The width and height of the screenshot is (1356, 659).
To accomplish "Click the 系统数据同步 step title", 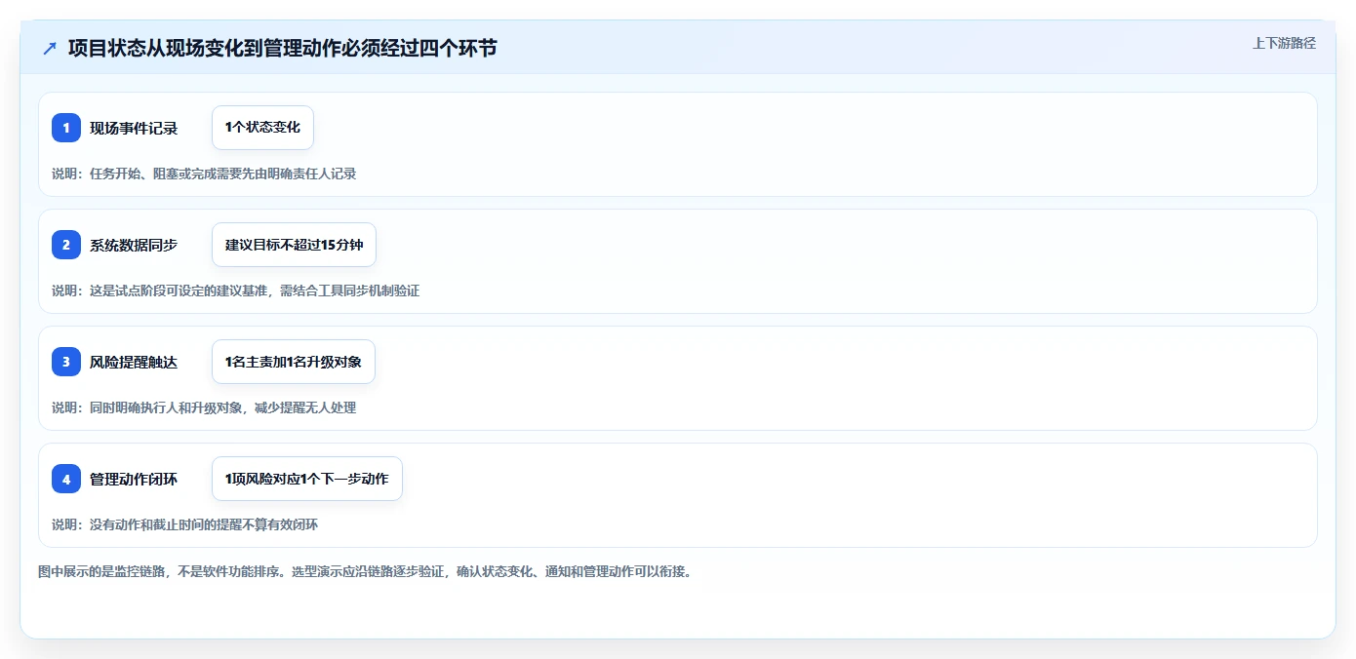I will (x=134, y=245).
